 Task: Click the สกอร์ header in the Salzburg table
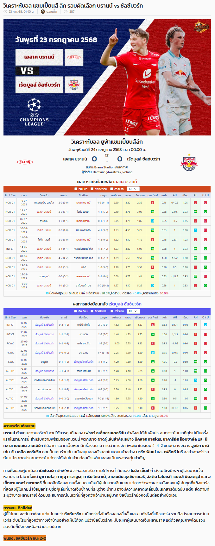coord(64,317)
